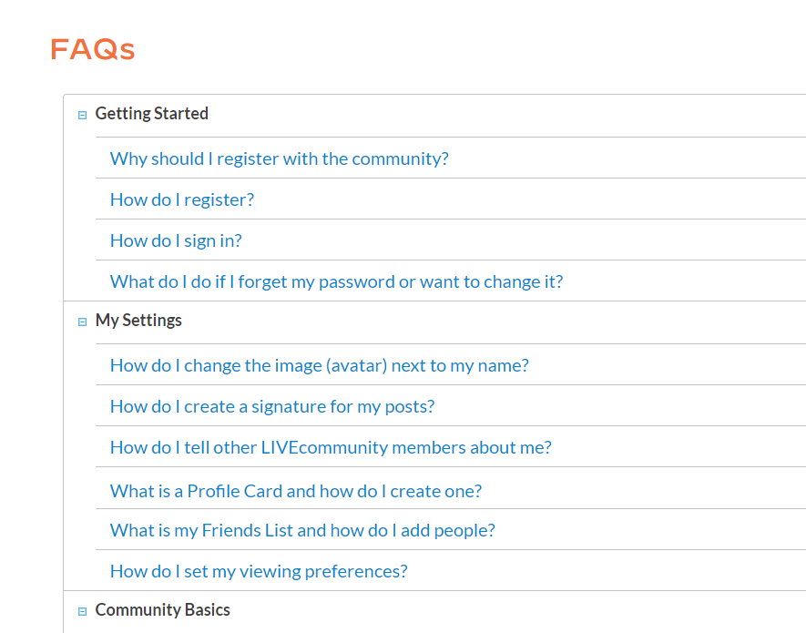Collapse the Community Basics section icon
This screenshot has width=806, height=633.
click(x=82, y=612)
